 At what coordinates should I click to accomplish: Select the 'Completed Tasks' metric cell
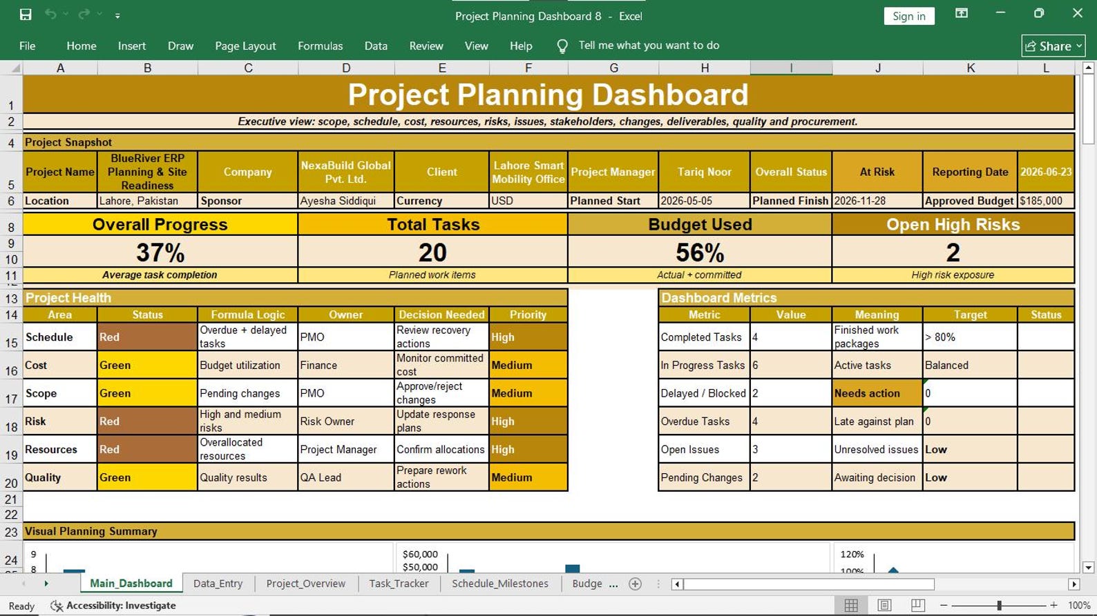pyautogui.click(x=705, y=337)
